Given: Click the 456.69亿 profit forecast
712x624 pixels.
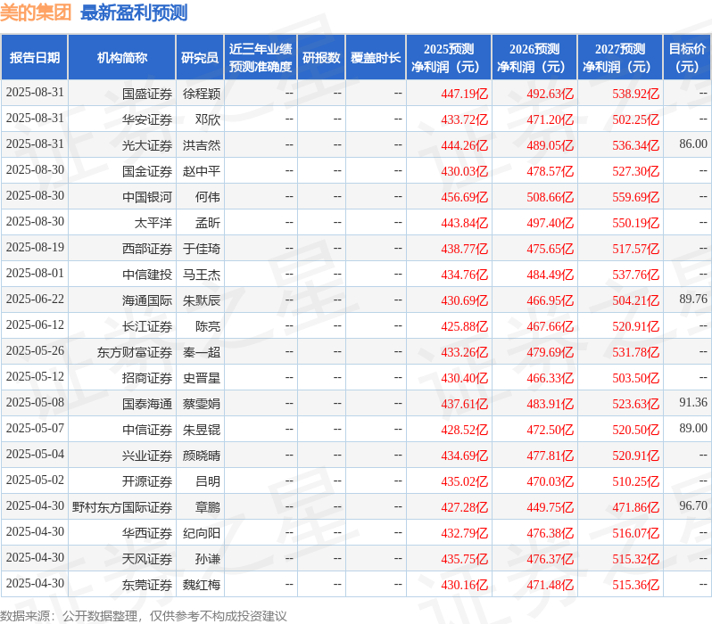Looking at the screenshot, I should coord(464,197).
